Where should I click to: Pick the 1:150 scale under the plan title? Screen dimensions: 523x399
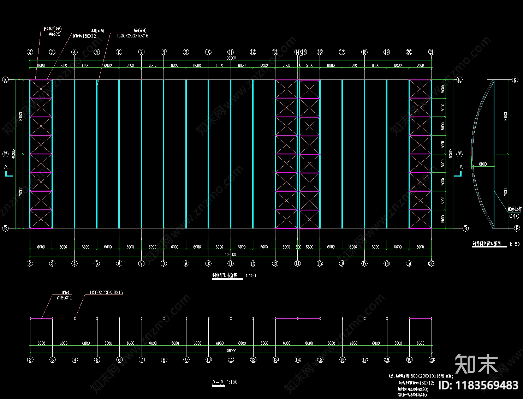250,275
